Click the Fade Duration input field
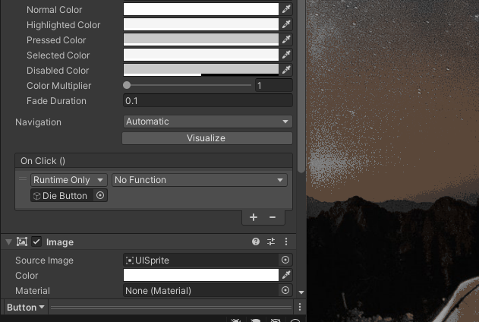 coord(208,100)
